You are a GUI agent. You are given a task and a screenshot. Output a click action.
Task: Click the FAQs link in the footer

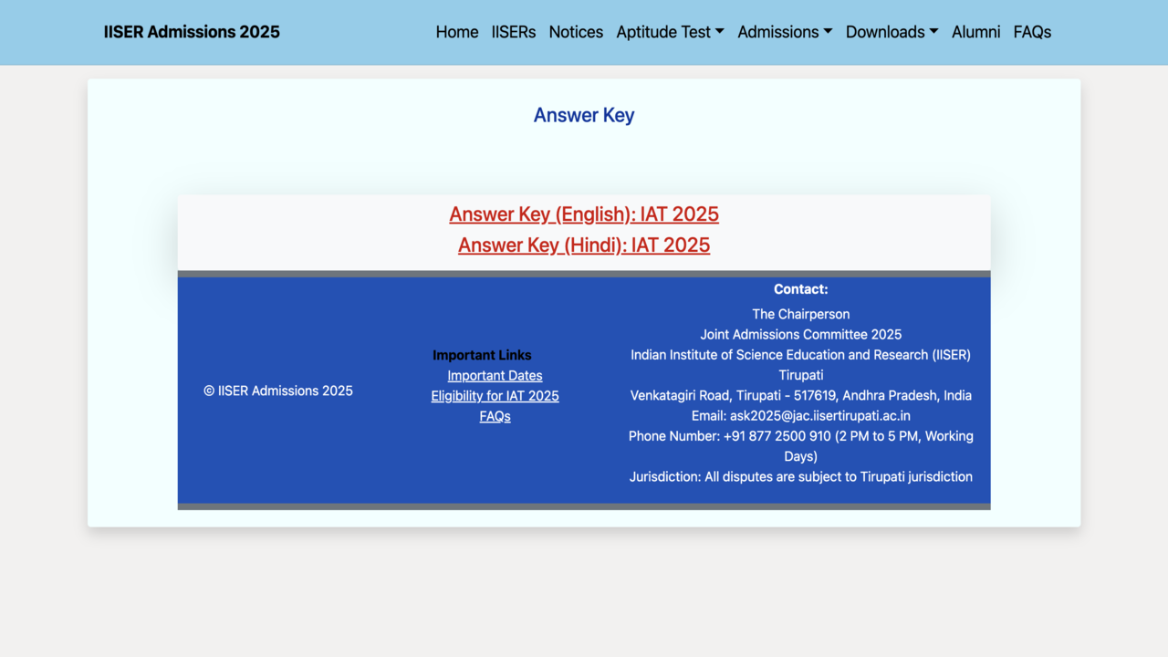point(495,416)
